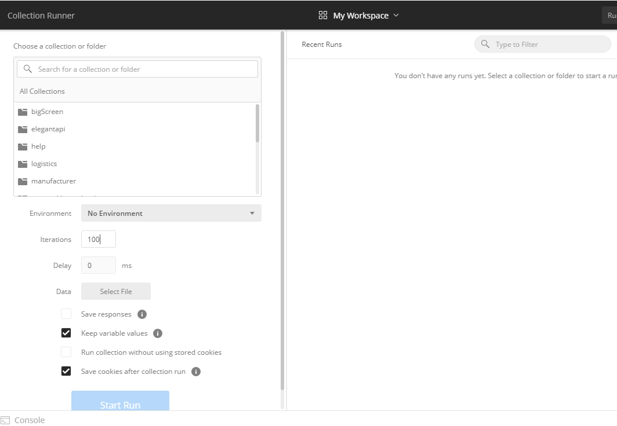Open the Console panel label
This screenshot has width=617, height=426.
(x=30, y=420)
